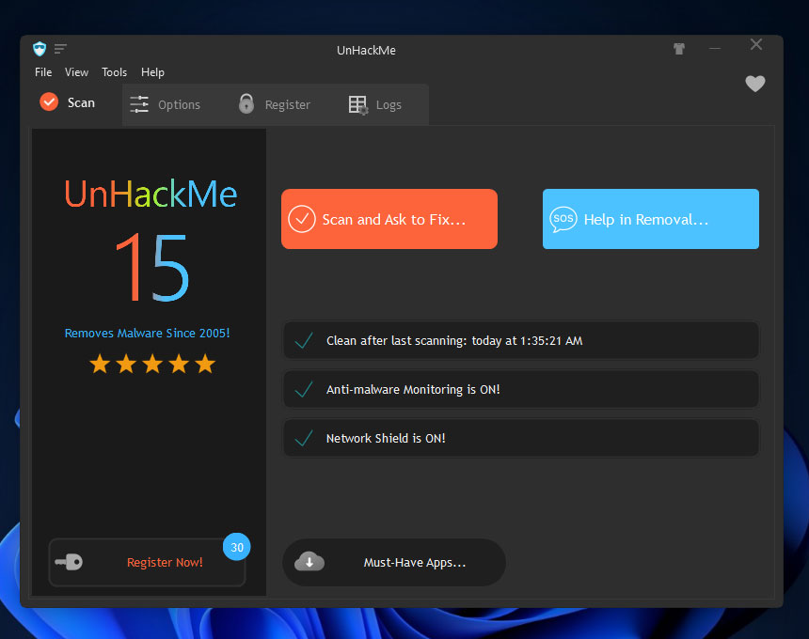Open Help in Removal
Screen dimensions: 809x639
pyautogui.click(x=651, y=219)
